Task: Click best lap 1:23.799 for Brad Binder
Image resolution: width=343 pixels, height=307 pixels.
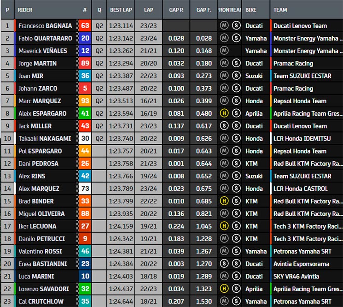Action: point(121,201)
